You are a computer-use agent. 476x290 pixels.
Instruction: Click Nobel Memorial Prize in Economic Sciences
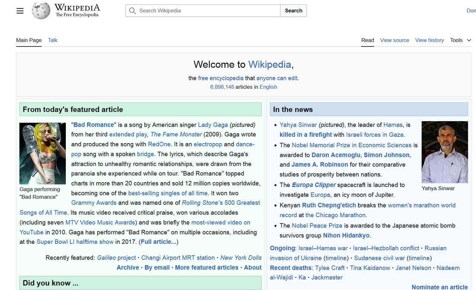coord(352,145)
